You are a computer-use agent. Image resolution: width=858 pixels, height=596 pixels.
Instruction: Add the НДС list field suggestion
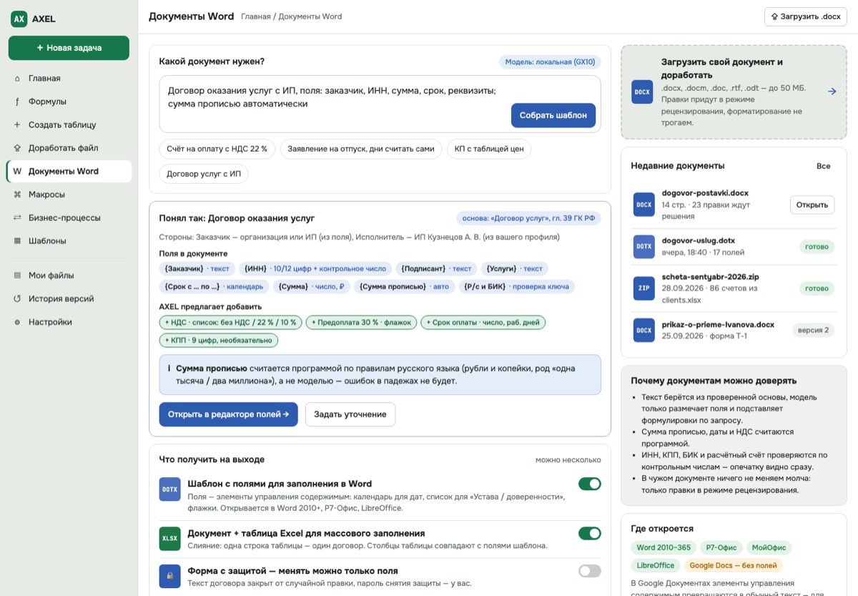click(231, 322)
